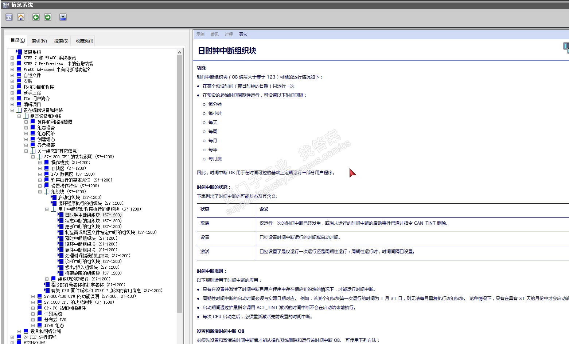Click the book icon beside 信息系统
Screen dimensions: 569x344
[x=19, y=52]
